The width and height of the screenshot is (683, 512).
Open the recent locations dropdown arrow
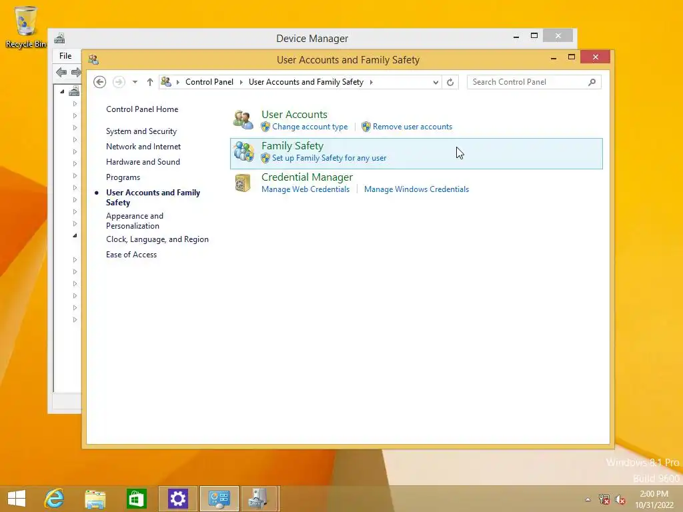[135, 82]
